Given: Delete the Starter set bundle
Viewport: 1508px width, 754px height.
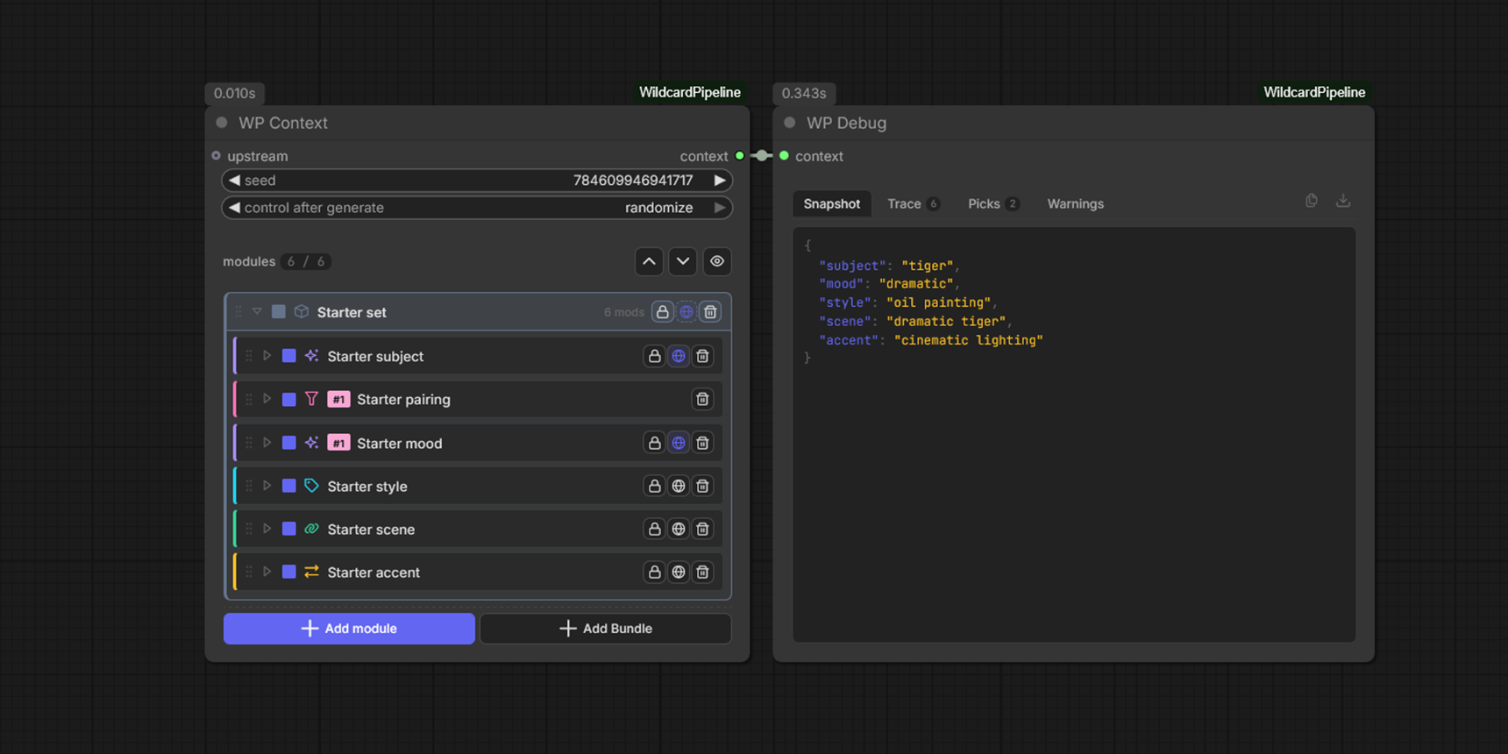Looking at the screenshot, I should point(710,312).
